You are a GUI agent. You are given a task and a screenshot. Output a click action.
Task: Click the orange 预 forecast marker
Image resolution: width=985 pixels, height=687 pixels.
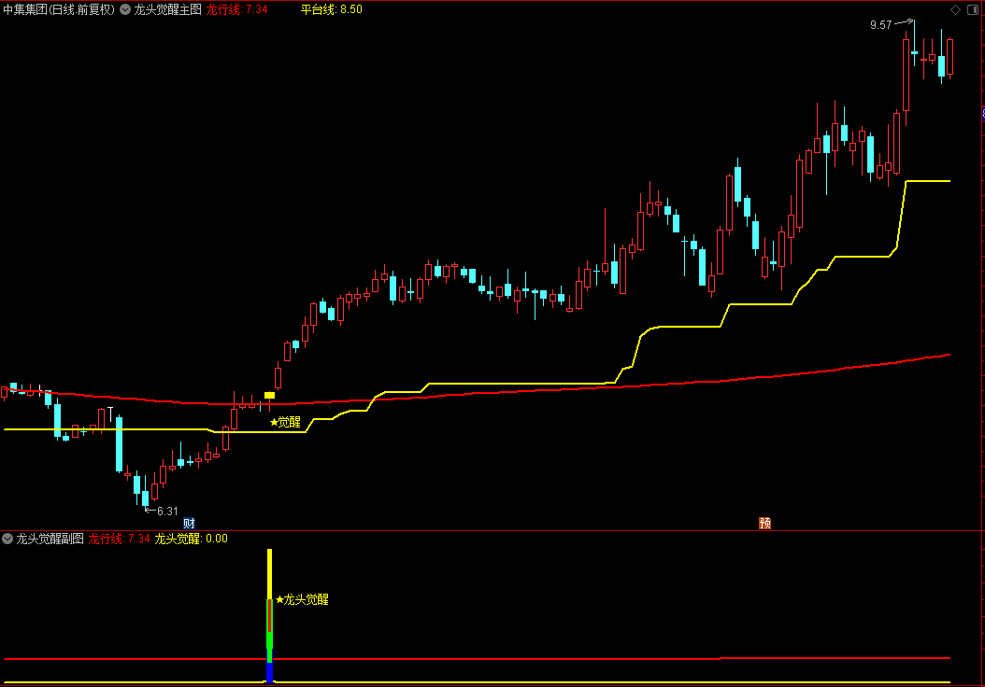pos(764,524)
